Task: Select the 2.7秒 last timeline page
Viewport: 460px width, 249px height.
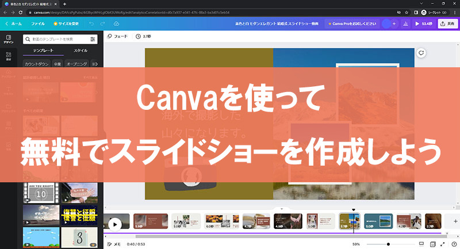Action: [433, 221]
